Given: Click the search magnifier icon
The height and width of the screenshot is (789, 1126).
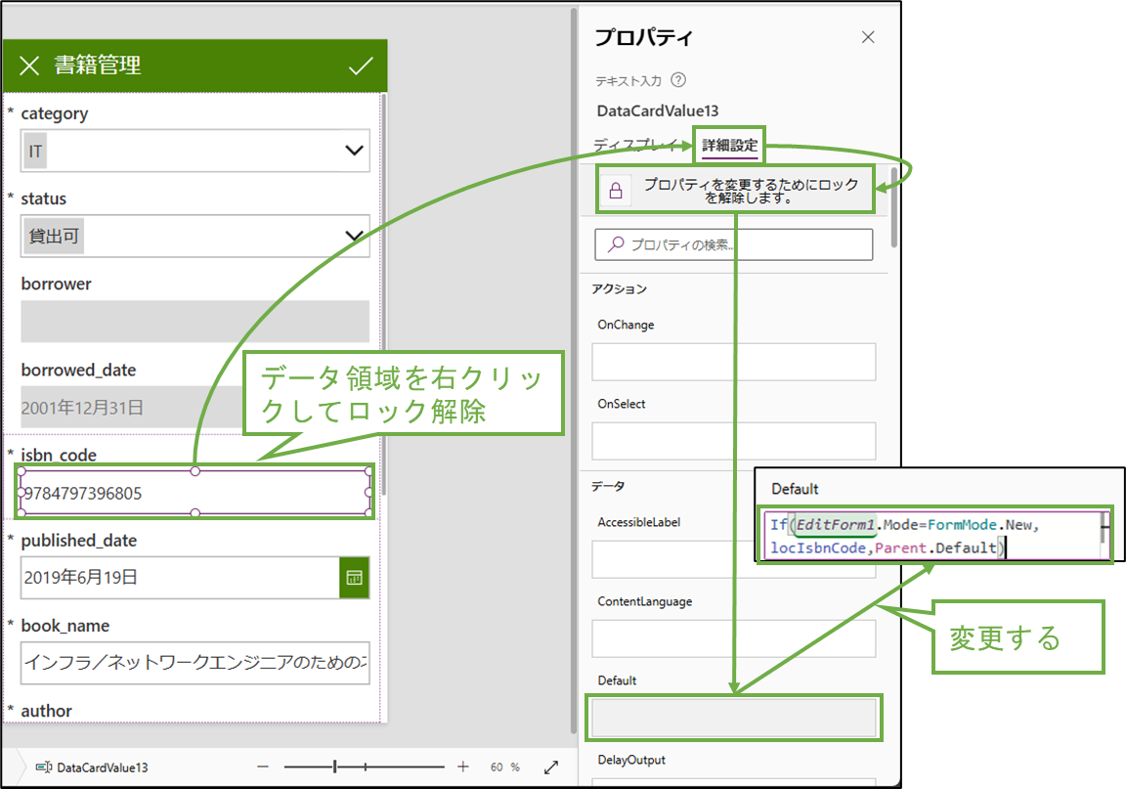Looking at the screenshot, I should click(616, 244).
